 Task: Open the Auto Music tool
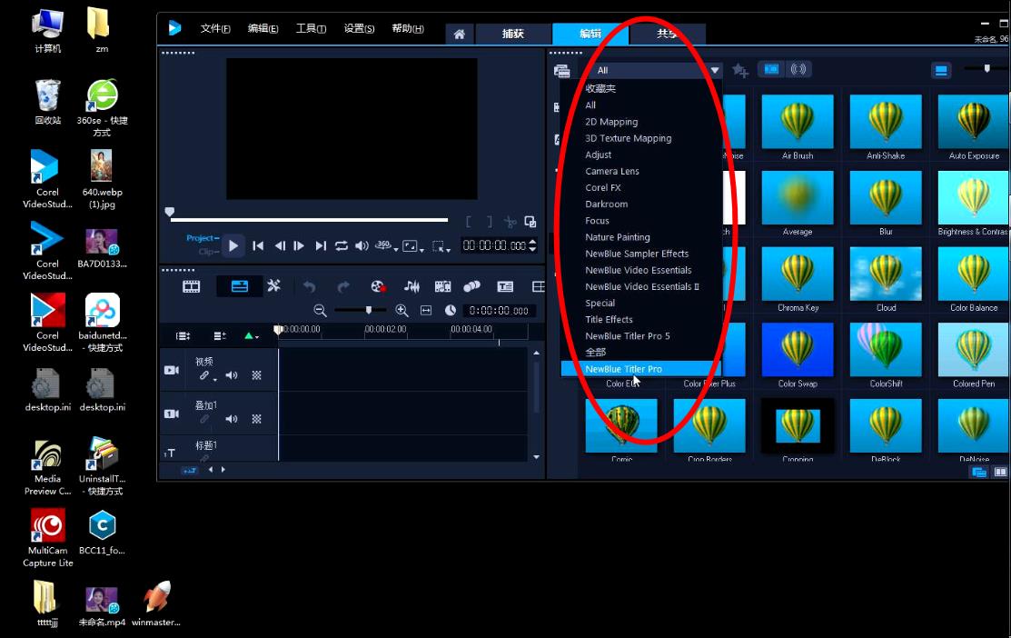pos(442,286)
